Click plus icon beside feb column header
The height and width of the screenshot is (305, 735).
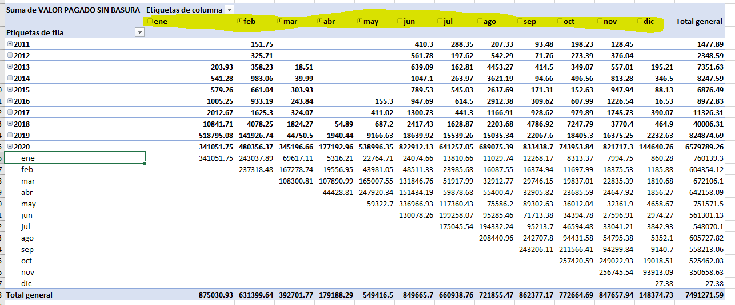[240, 21]
